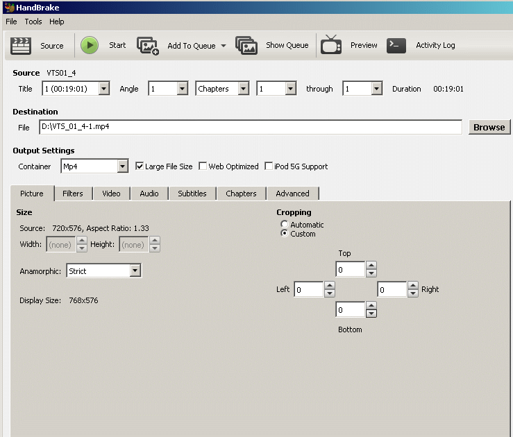Switch to the Advanced tab
The image size is (513, 437).
click(292, 194)
